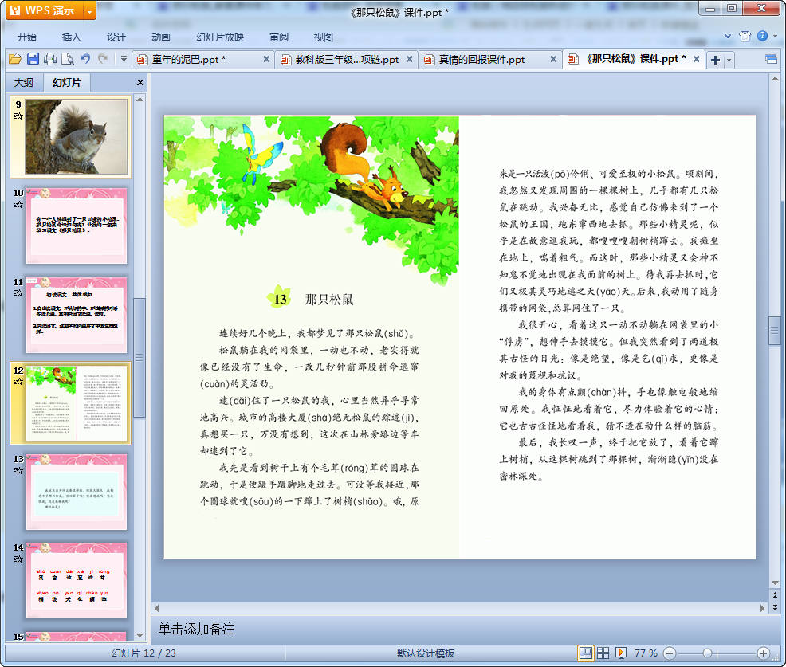The height and width of the screenshot is (667, 786).
Task: Select slide 11 thumbnail
Action: pyautogui.click(x=77, y=315)
